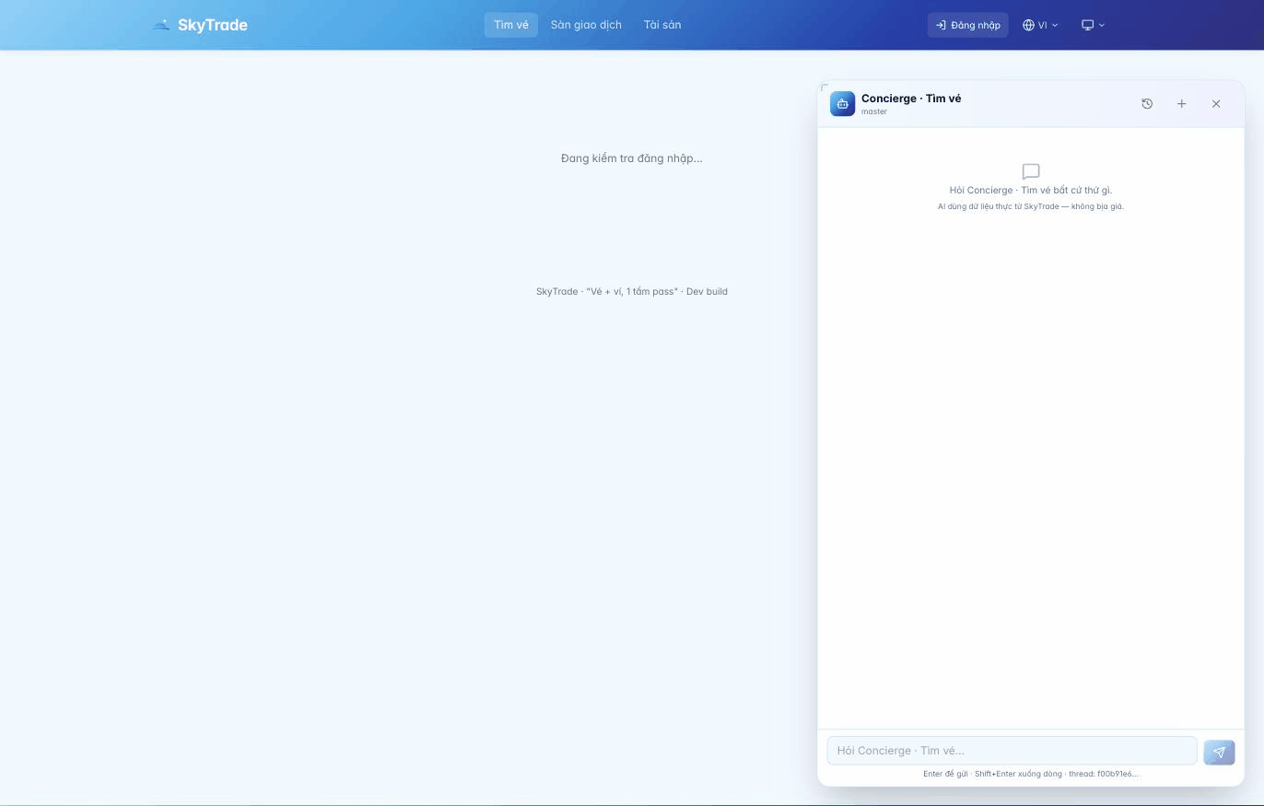Go to the Tài sản tab
The image size is (1264, 806).
click(662, 25)
